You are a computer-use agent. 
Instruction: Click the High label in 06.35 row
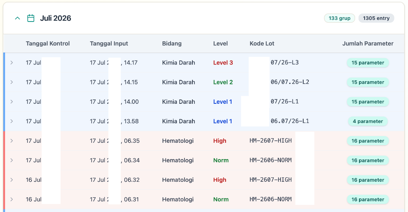(220, 141)
